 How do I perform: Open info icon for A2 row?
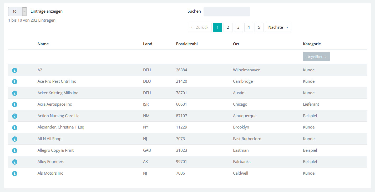pyautogui.click(x=15, y=70)
